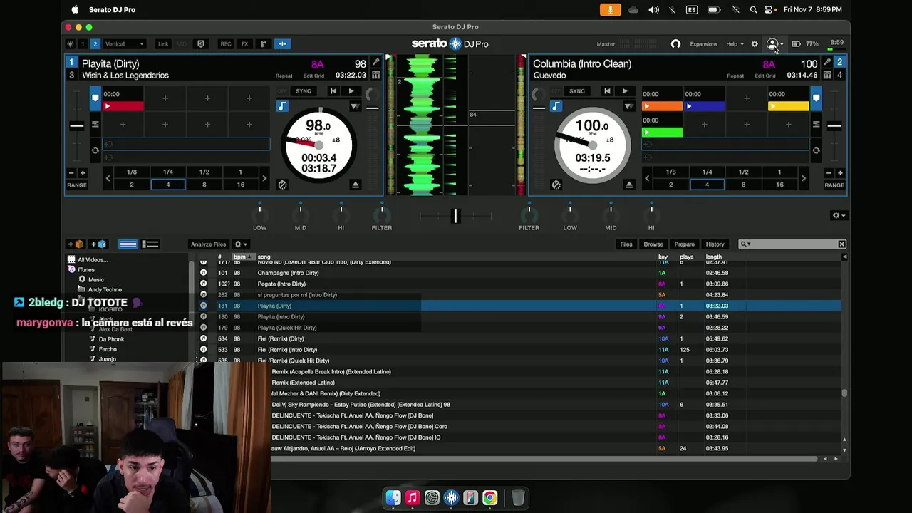
Task: Eject the track from left deck
Action: (x=356, y=185)
